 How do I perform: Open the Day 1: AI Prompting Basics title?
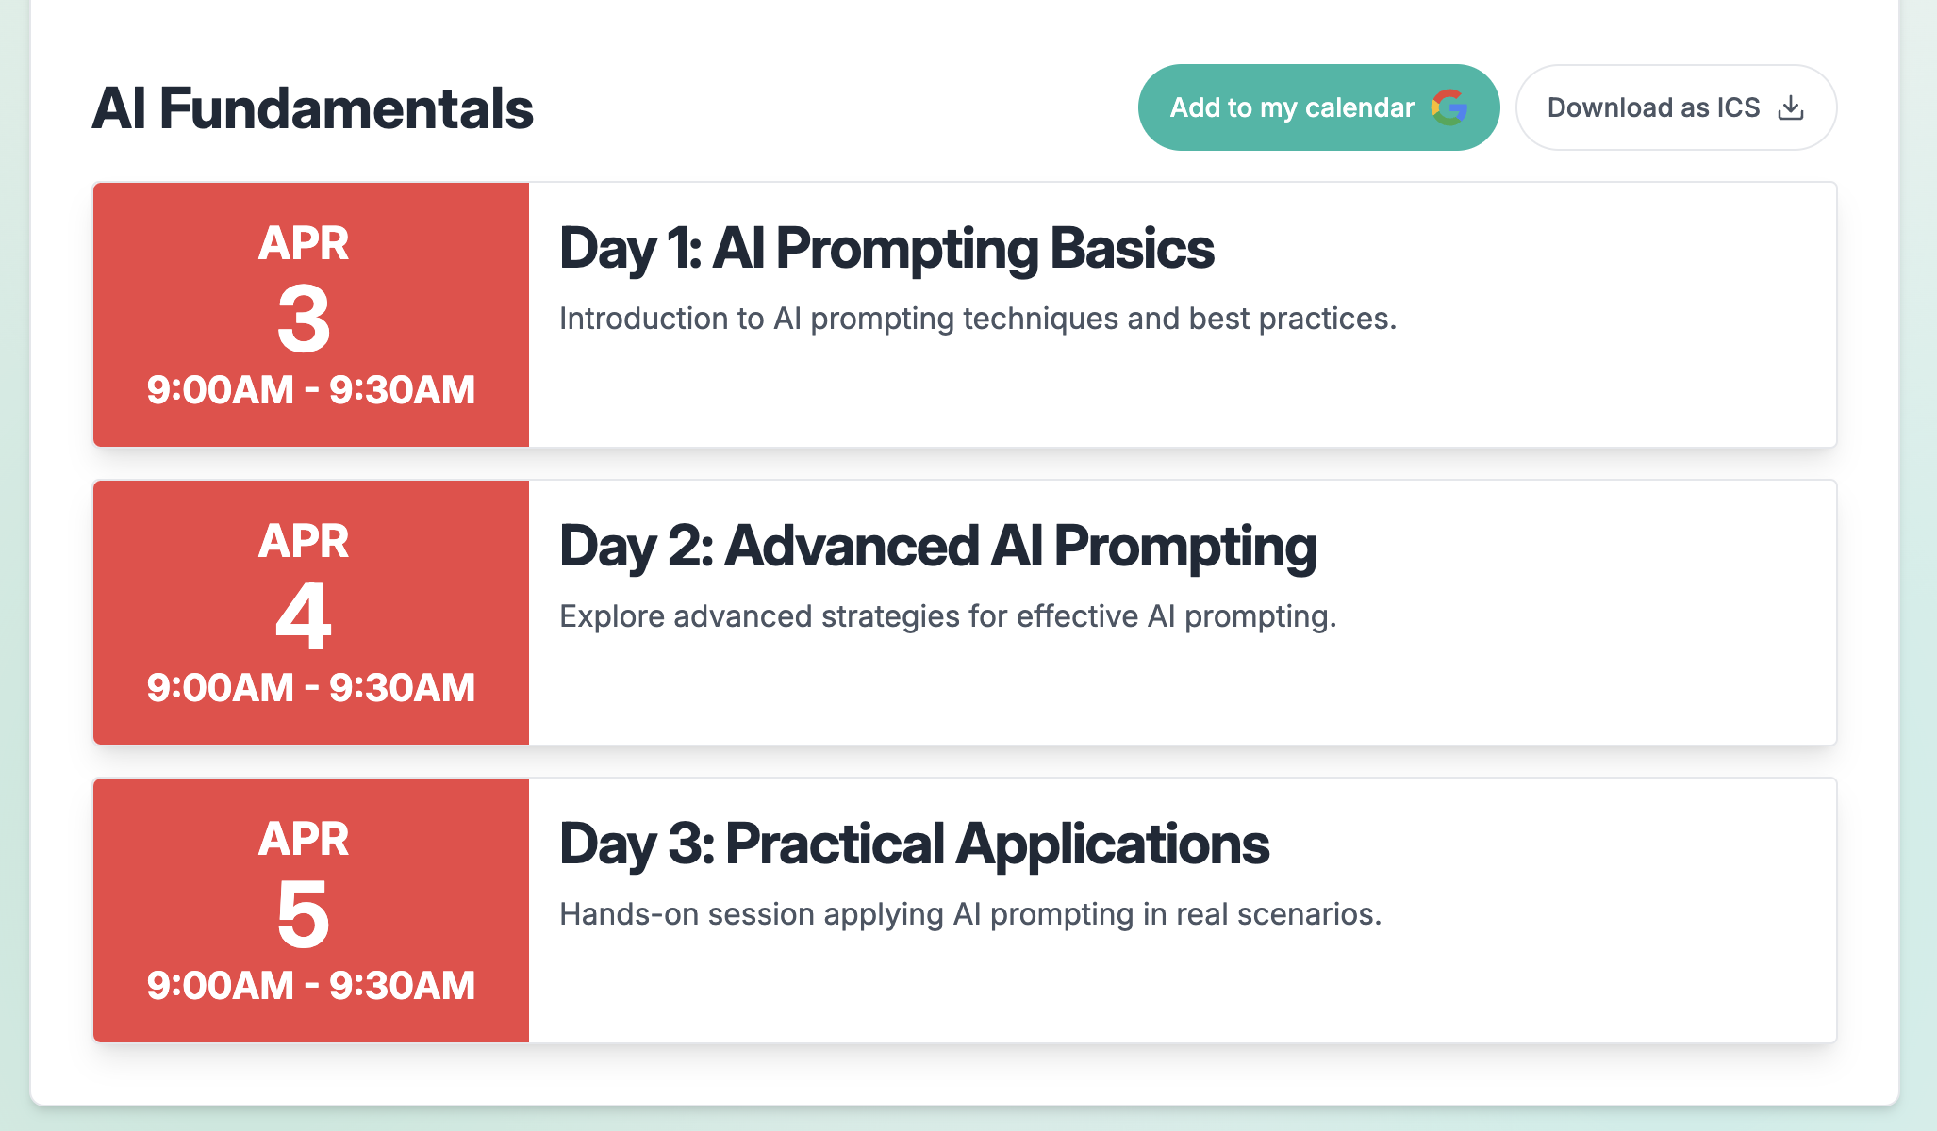click(x=886, y=248)
